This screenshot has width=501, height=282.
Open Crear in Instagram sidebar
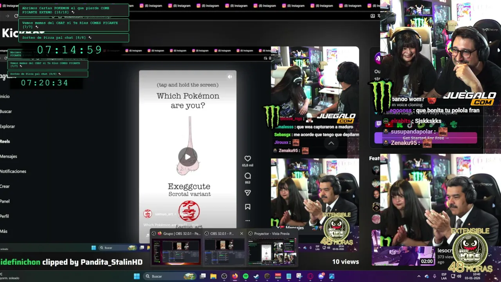5,186
